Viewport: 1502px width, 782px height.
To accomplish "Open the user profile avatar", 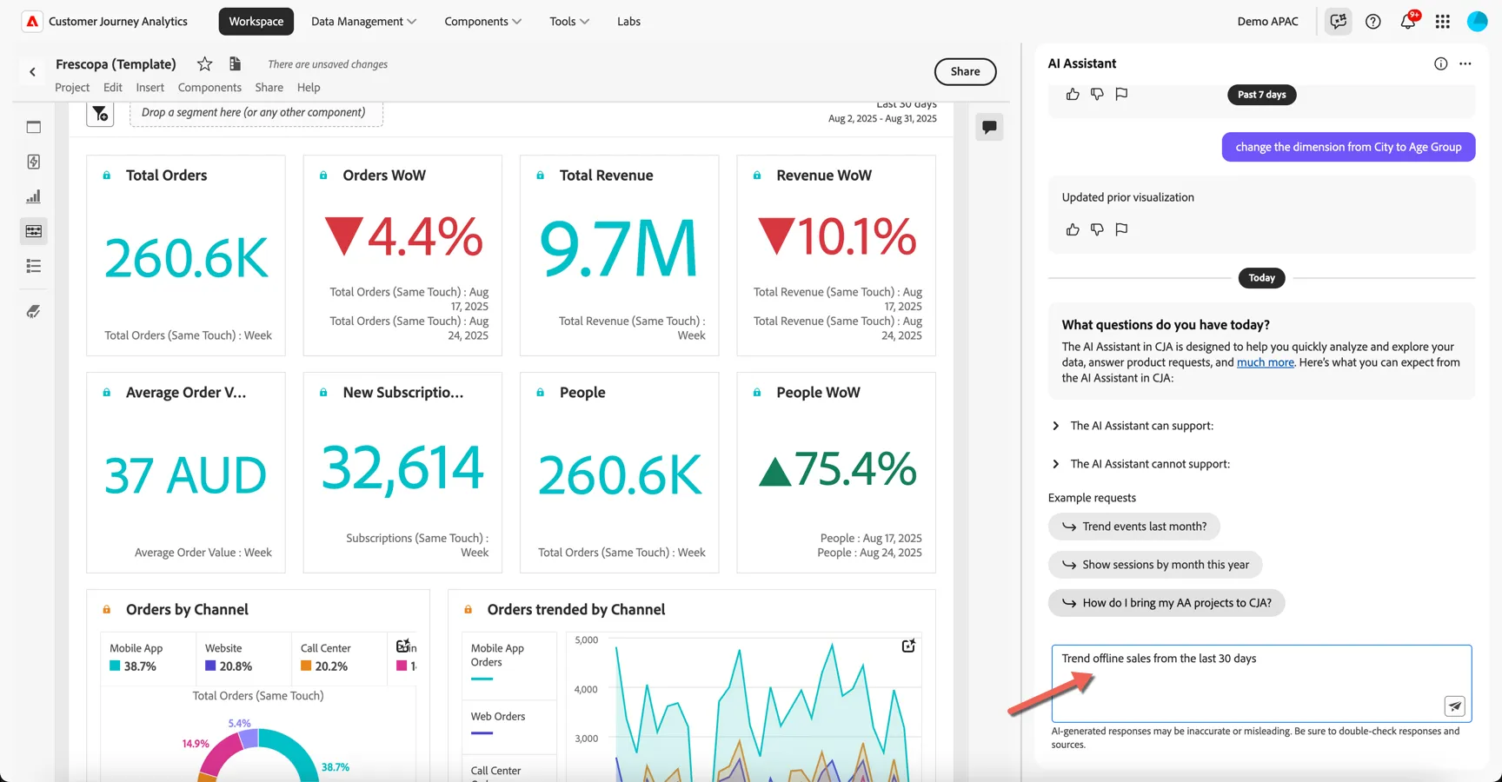I will tap(1478, 21).
